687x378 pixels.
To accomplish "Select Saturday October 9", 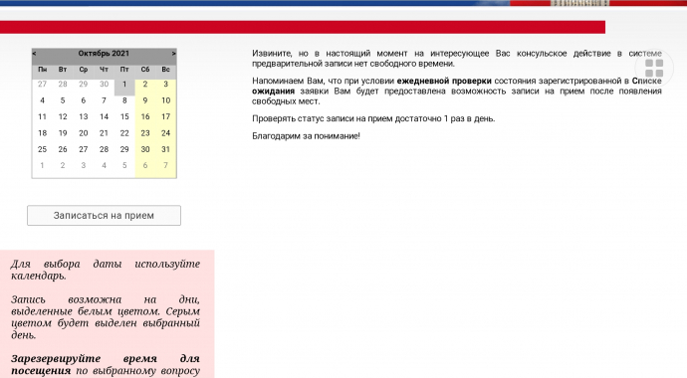I will tap(145, 100).
